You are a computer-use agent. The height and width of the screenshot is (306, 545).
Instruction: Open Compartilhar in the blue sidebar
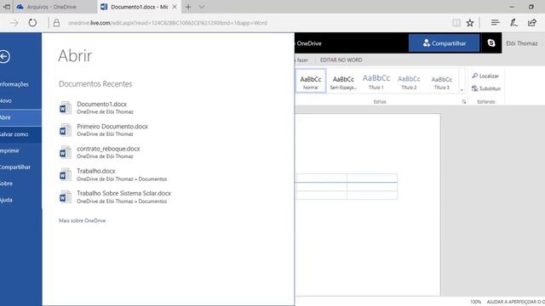(x=15, y=167)
